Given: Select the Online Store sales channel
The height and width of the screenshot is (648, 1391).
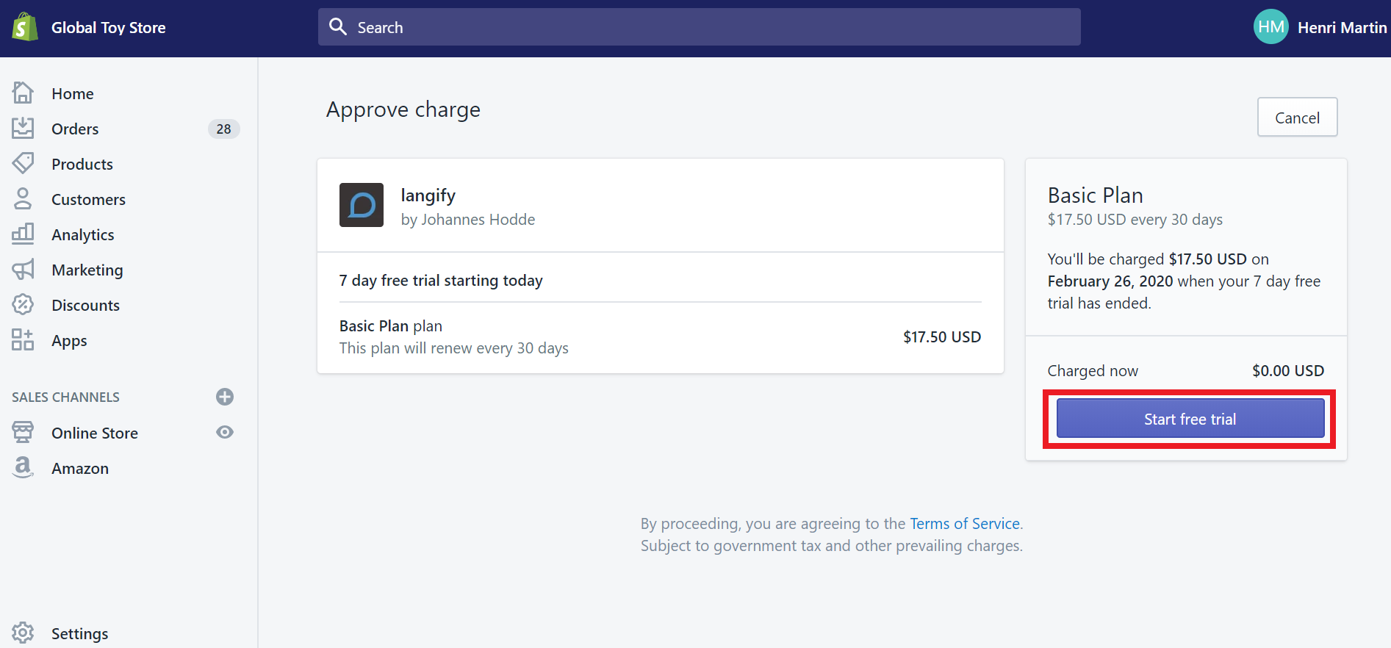Looking at the screenshot, I should pos(95,433).
